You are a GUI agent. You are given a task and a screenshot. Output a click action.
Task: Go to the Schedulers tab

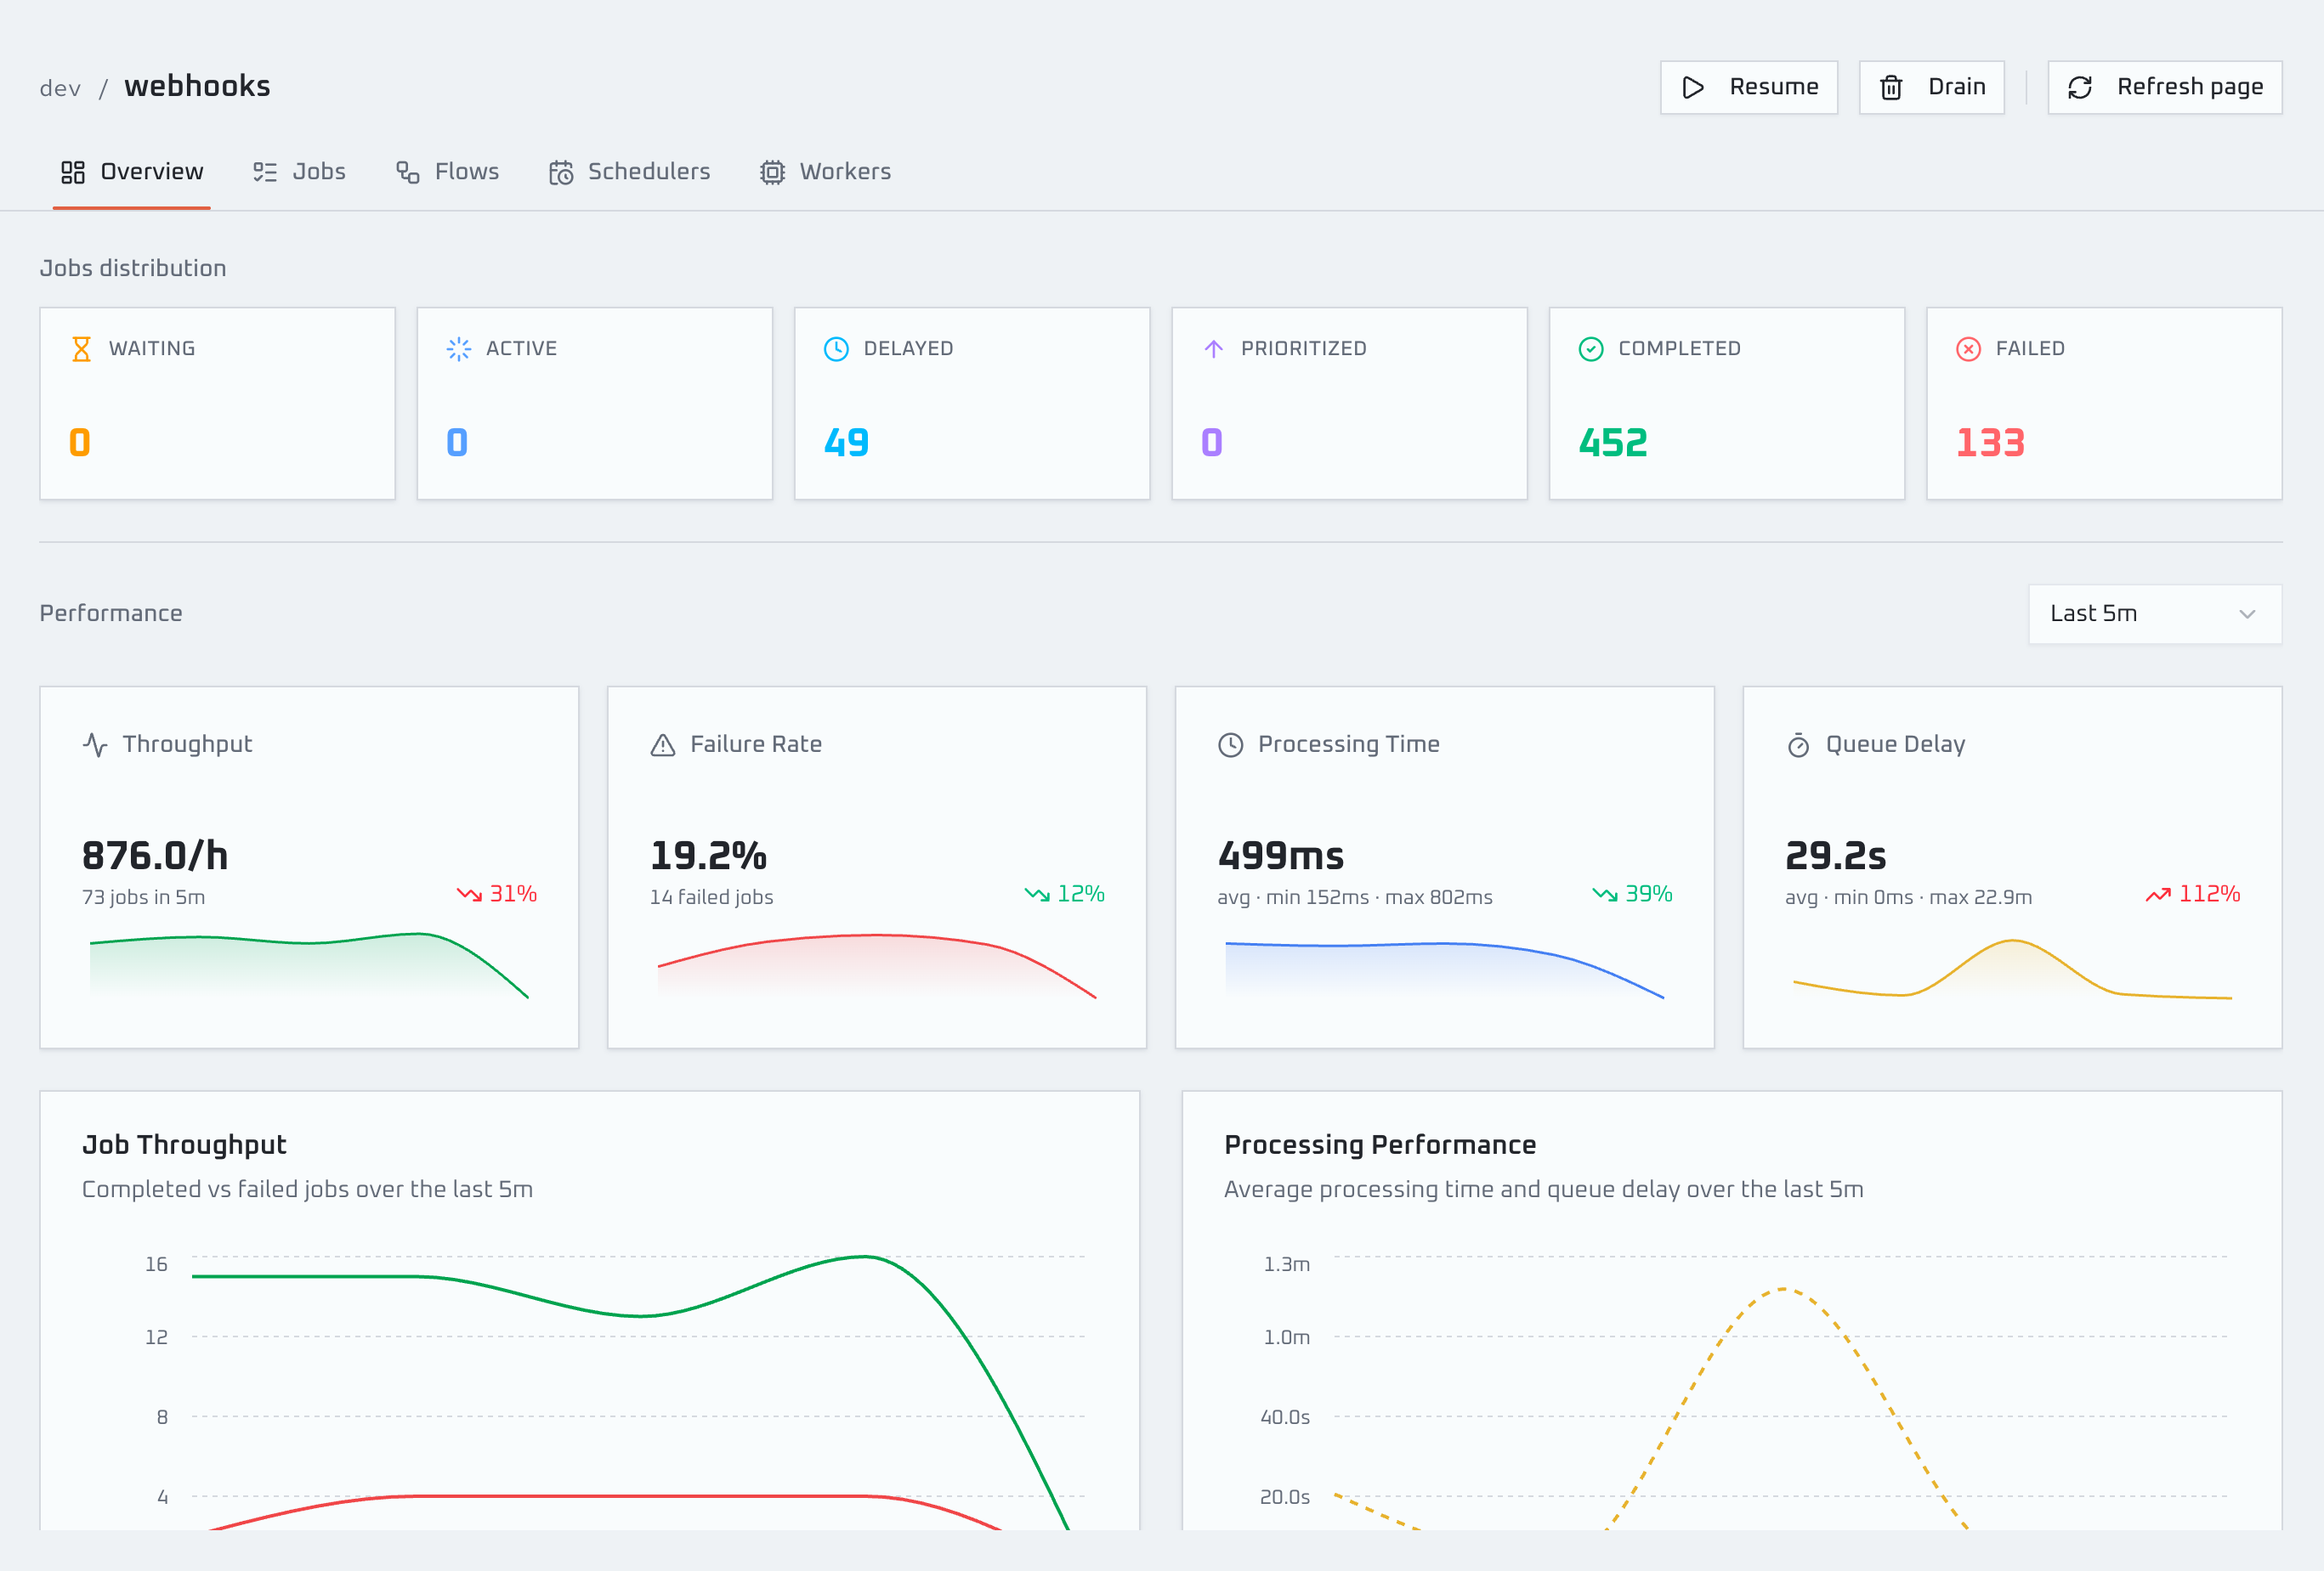tap(629, 172)
